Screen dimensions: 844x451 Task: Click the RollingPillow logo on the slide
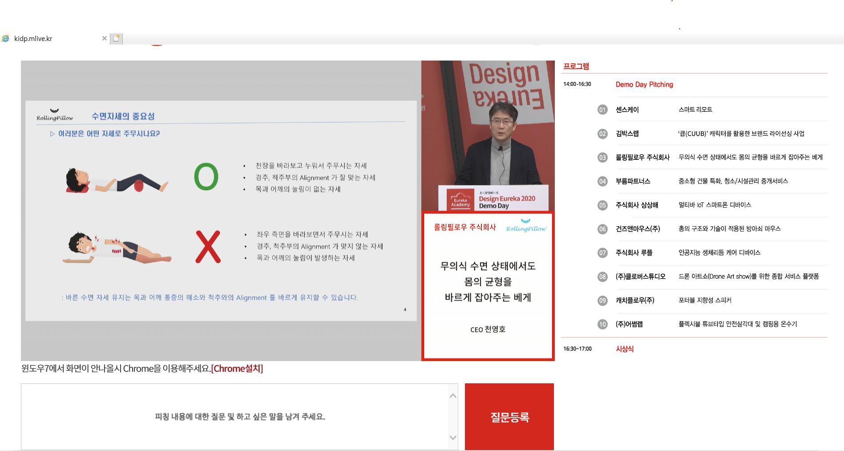[x=55, y=115]
